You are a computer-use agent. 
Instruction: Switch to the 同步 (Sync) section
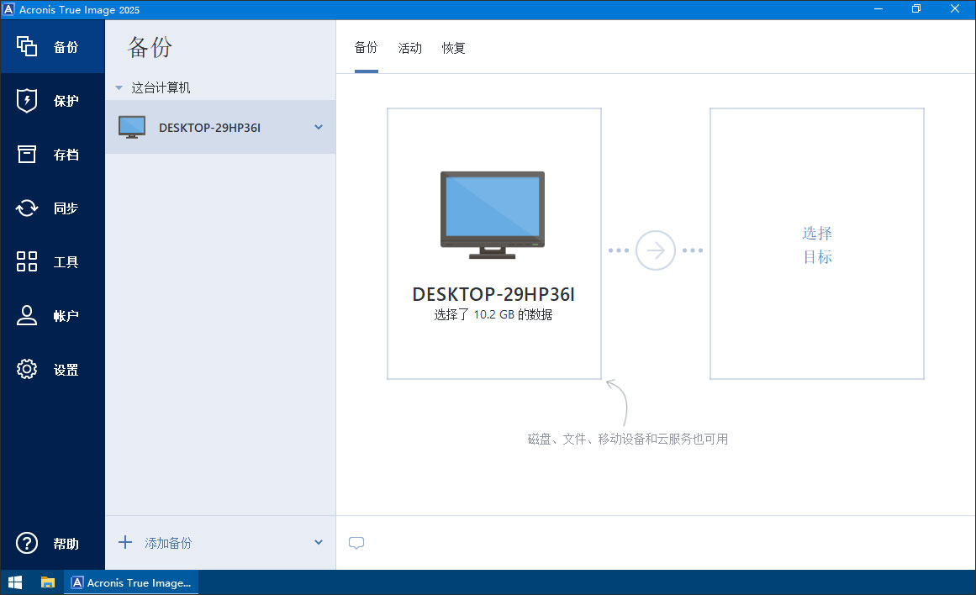click(x=52, y=208)
